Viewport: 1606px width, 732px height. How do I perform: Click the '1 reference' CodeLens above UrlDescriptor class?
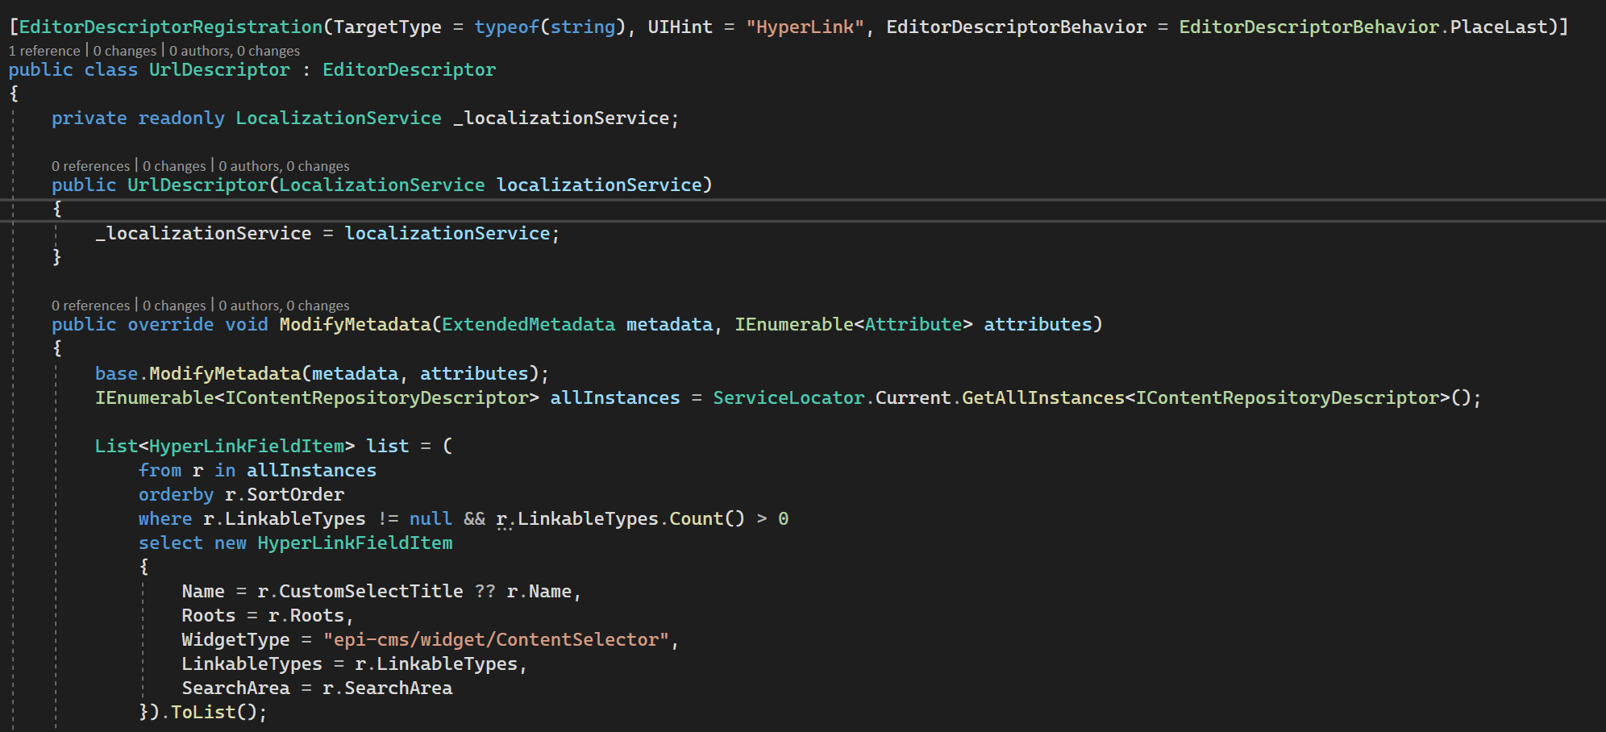44,51
